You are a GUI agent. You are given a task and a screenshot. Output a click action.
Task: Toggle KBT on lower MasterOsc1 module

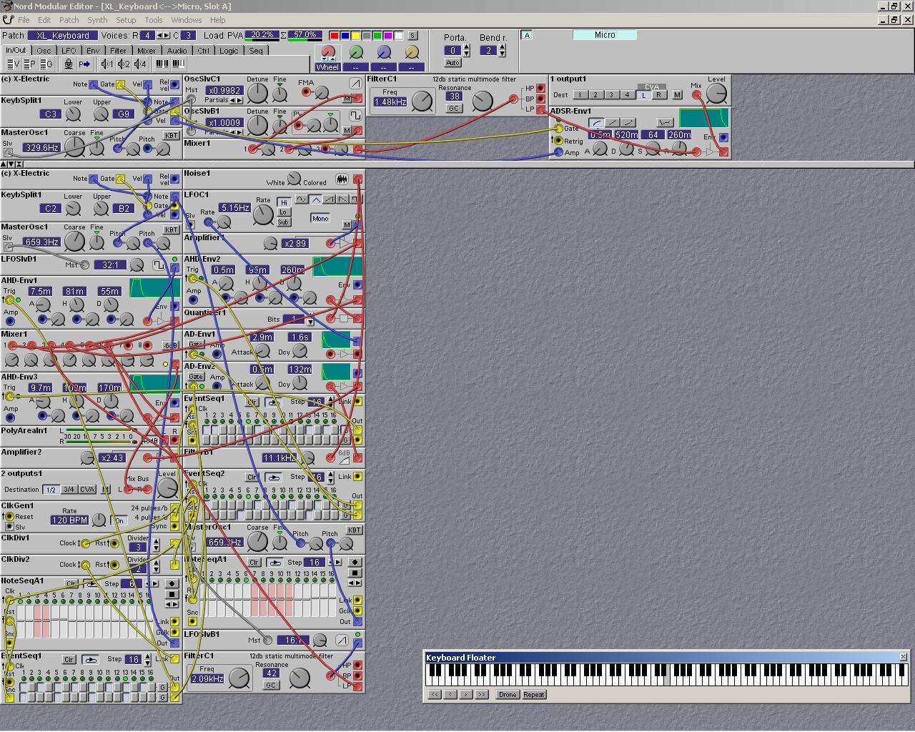coord(171,230)
